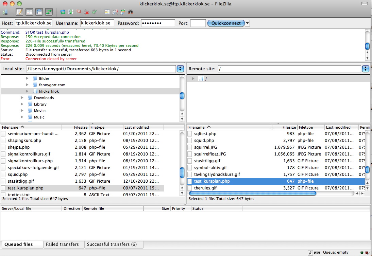The width and height of the screenshot is (372, 256).
Task: Click the cancel current operation icon
Action: click(79, 12)
